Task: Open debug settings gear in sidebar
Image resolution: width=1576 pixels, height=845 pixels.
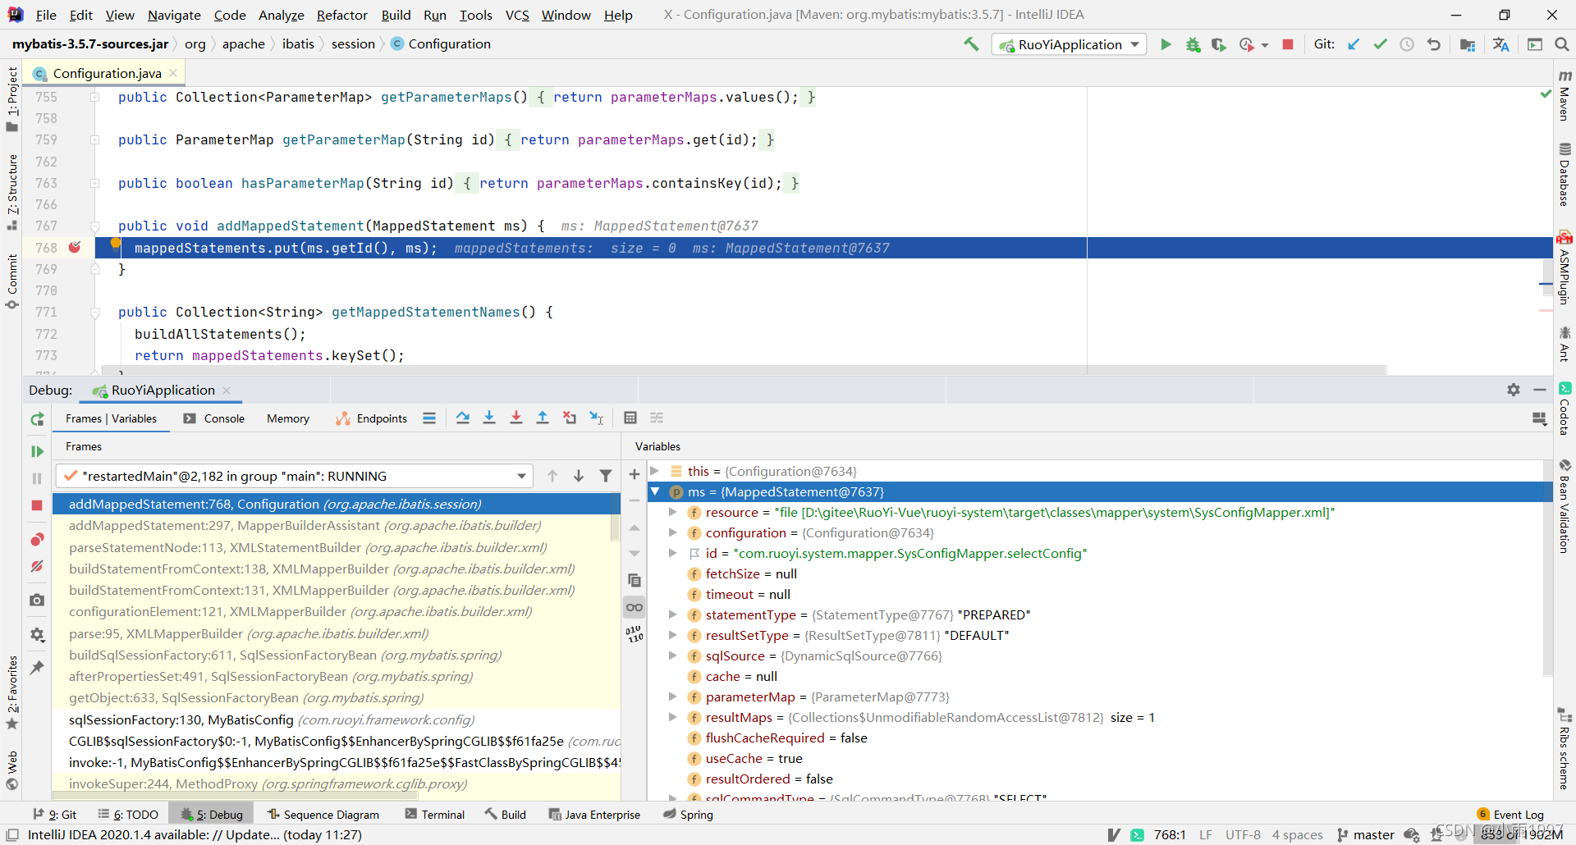Action: coord(37,635)
